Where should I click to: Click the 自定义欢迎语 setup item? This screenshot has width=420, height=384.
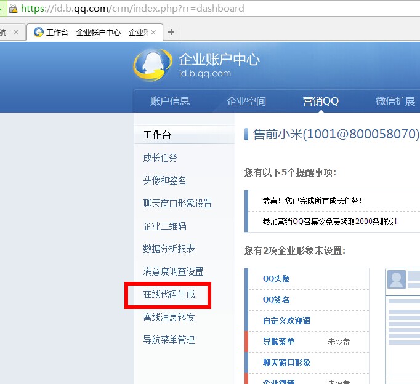tap(286, 321)
